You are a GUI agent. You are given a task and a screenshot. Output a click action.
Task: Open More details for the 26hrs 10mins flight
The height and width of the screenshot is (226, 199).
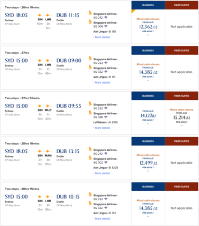pos(102,37)
